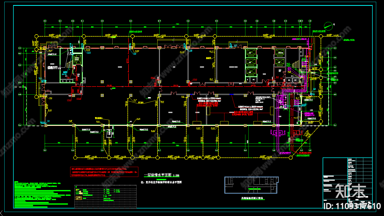
Task: Select the PL4' pipe label
Action: 211,79
